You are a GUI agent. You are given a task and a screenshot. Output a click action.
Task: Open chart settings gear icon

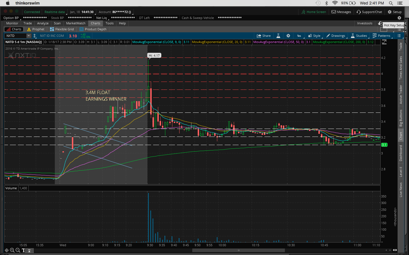tap(288, 36)
